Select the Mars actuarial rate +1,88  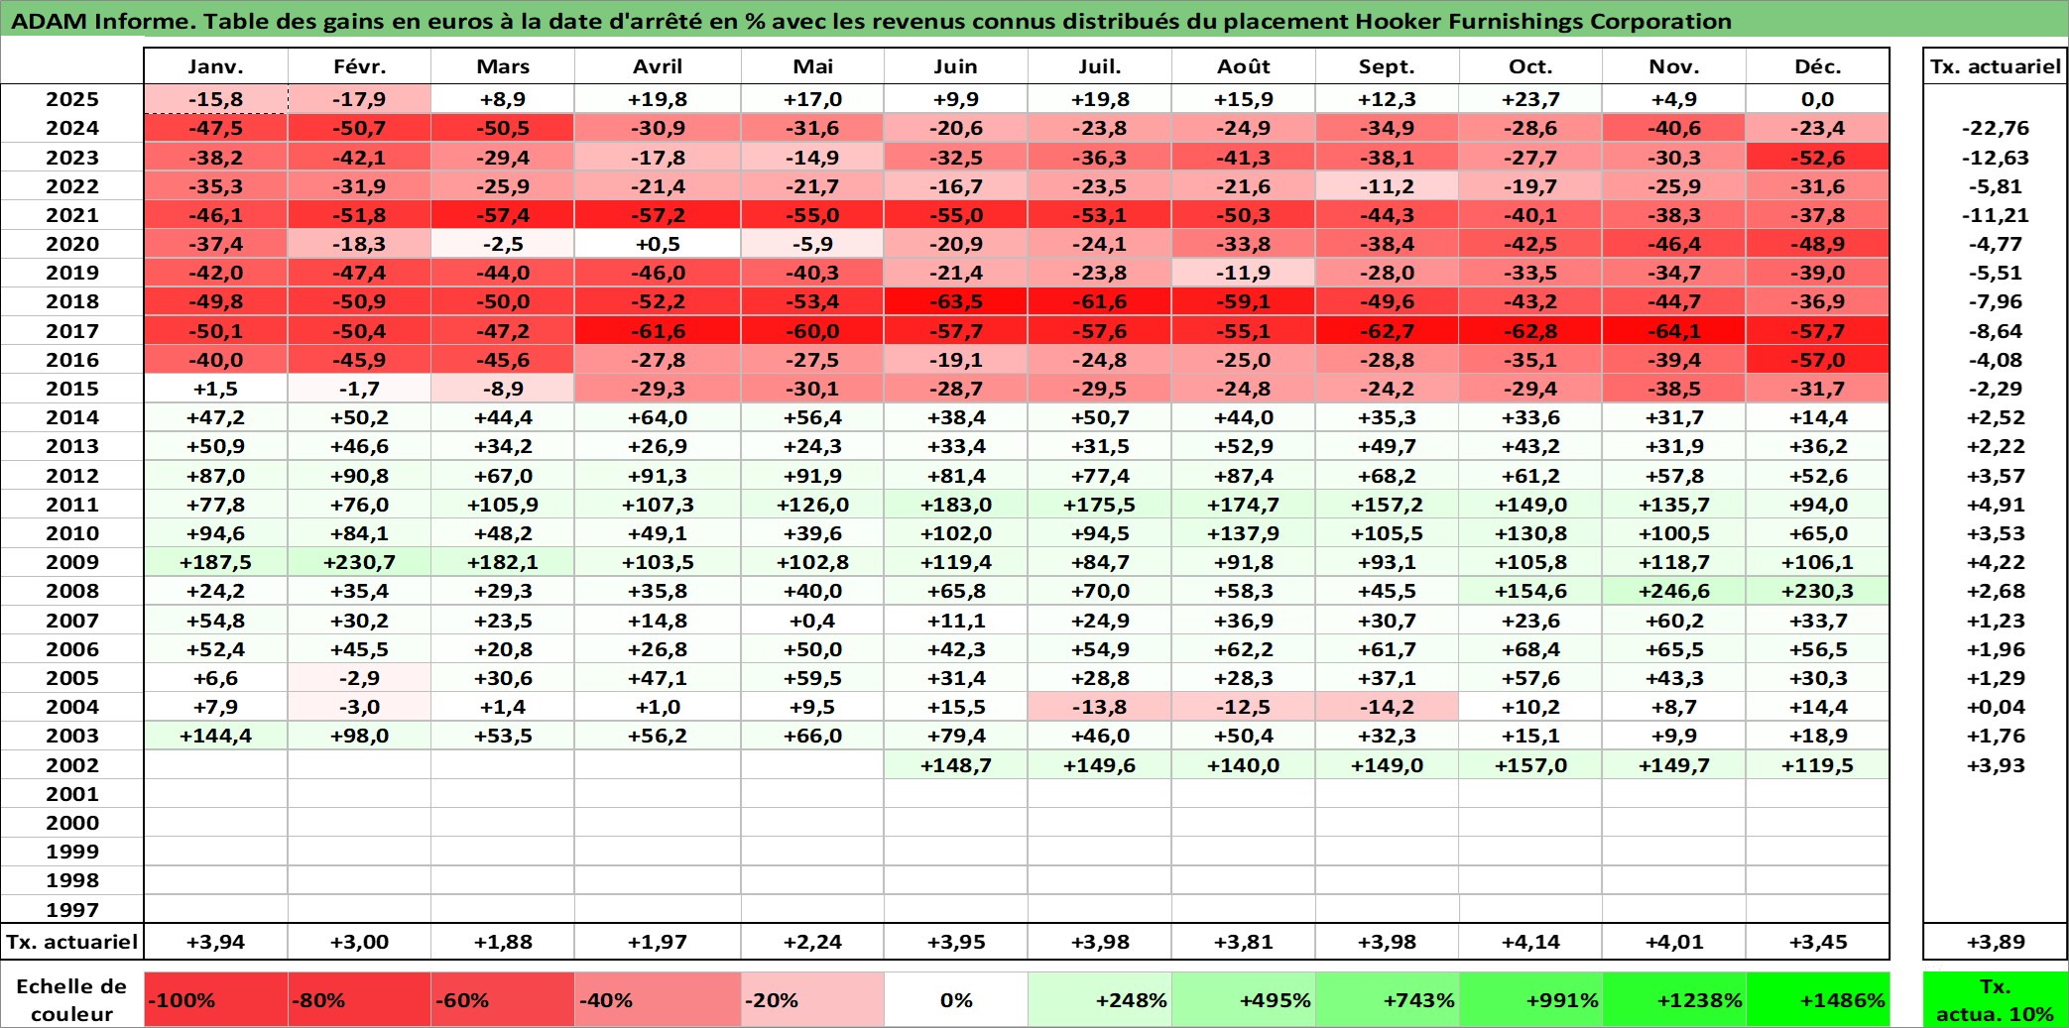(x=503, y=942)
